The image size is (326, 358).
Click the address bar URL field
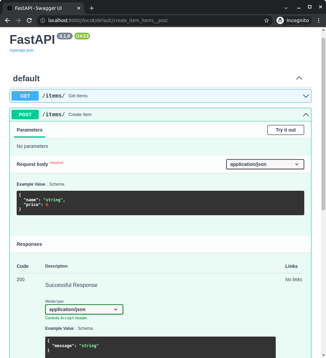(153, 20)
